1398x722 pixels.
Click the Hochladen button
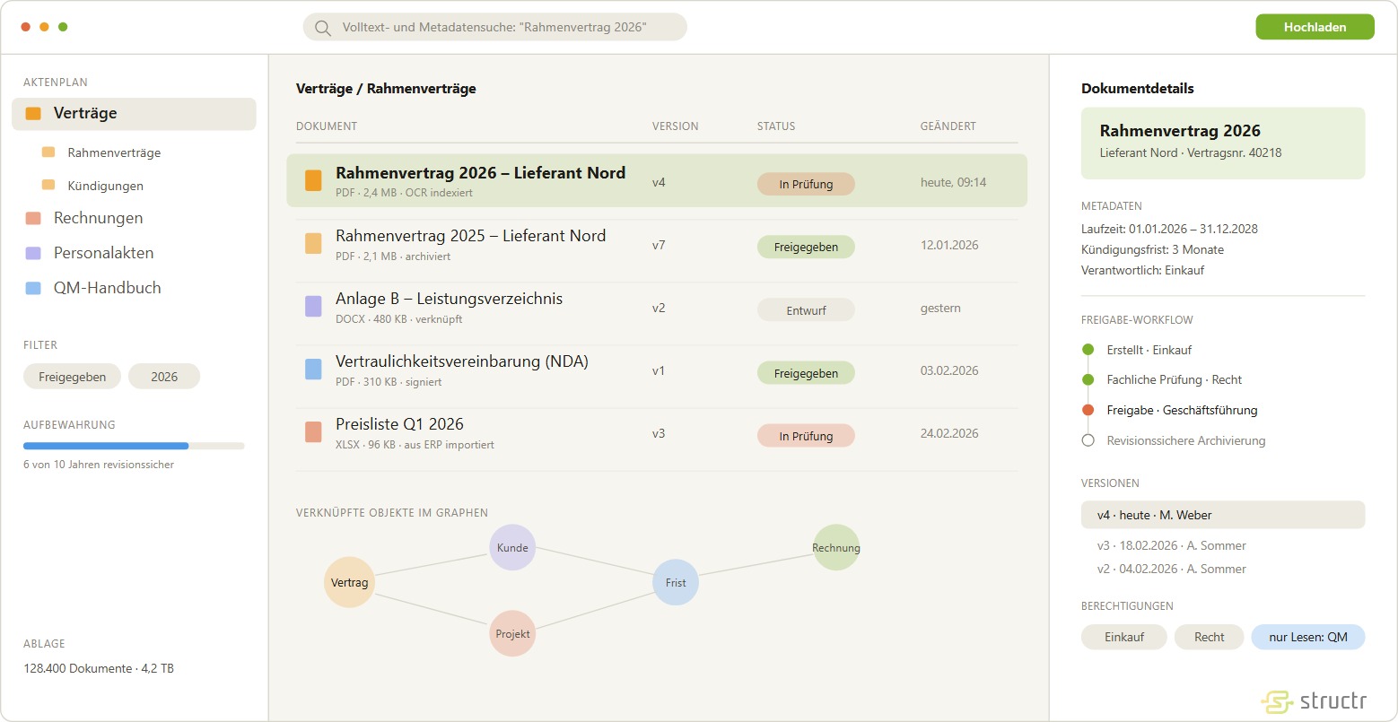1315,27
